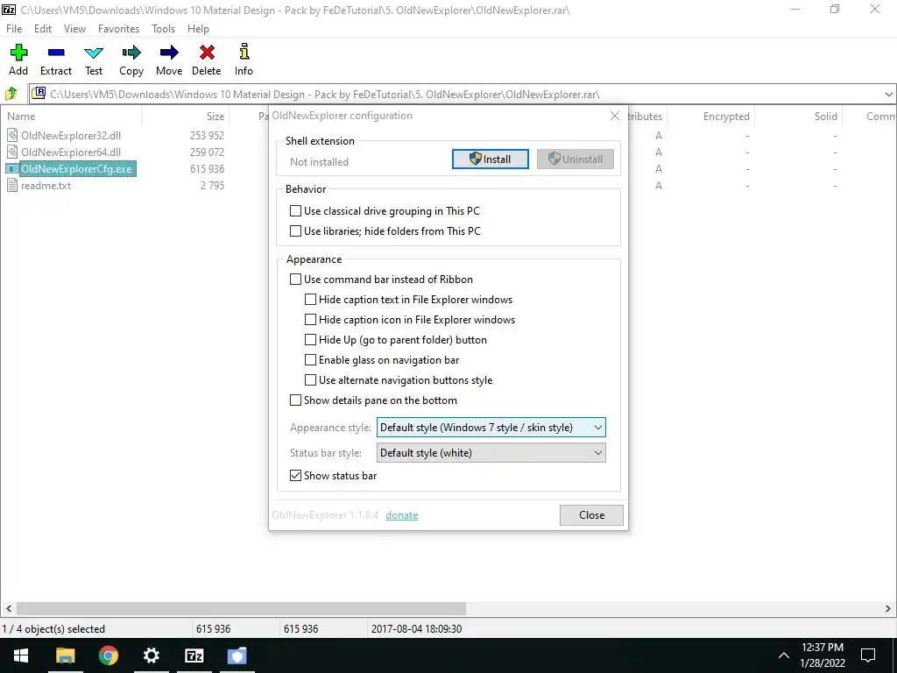Uncheck Show status bar
Screen dimensions: 897x673
pos(295,476)
